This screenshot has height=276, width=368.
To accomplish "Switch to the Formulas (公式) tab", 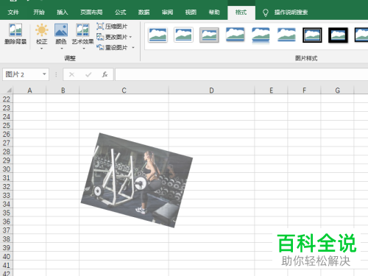I will (x=120, y=13).
